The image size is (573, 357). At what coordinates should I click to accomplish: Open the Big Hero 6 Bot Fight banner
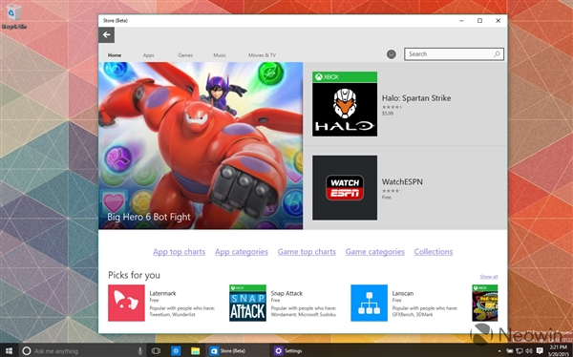point(201,145)
